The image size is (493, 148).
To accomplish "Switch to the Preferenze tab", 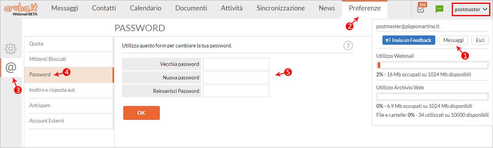I will (365, 8).
